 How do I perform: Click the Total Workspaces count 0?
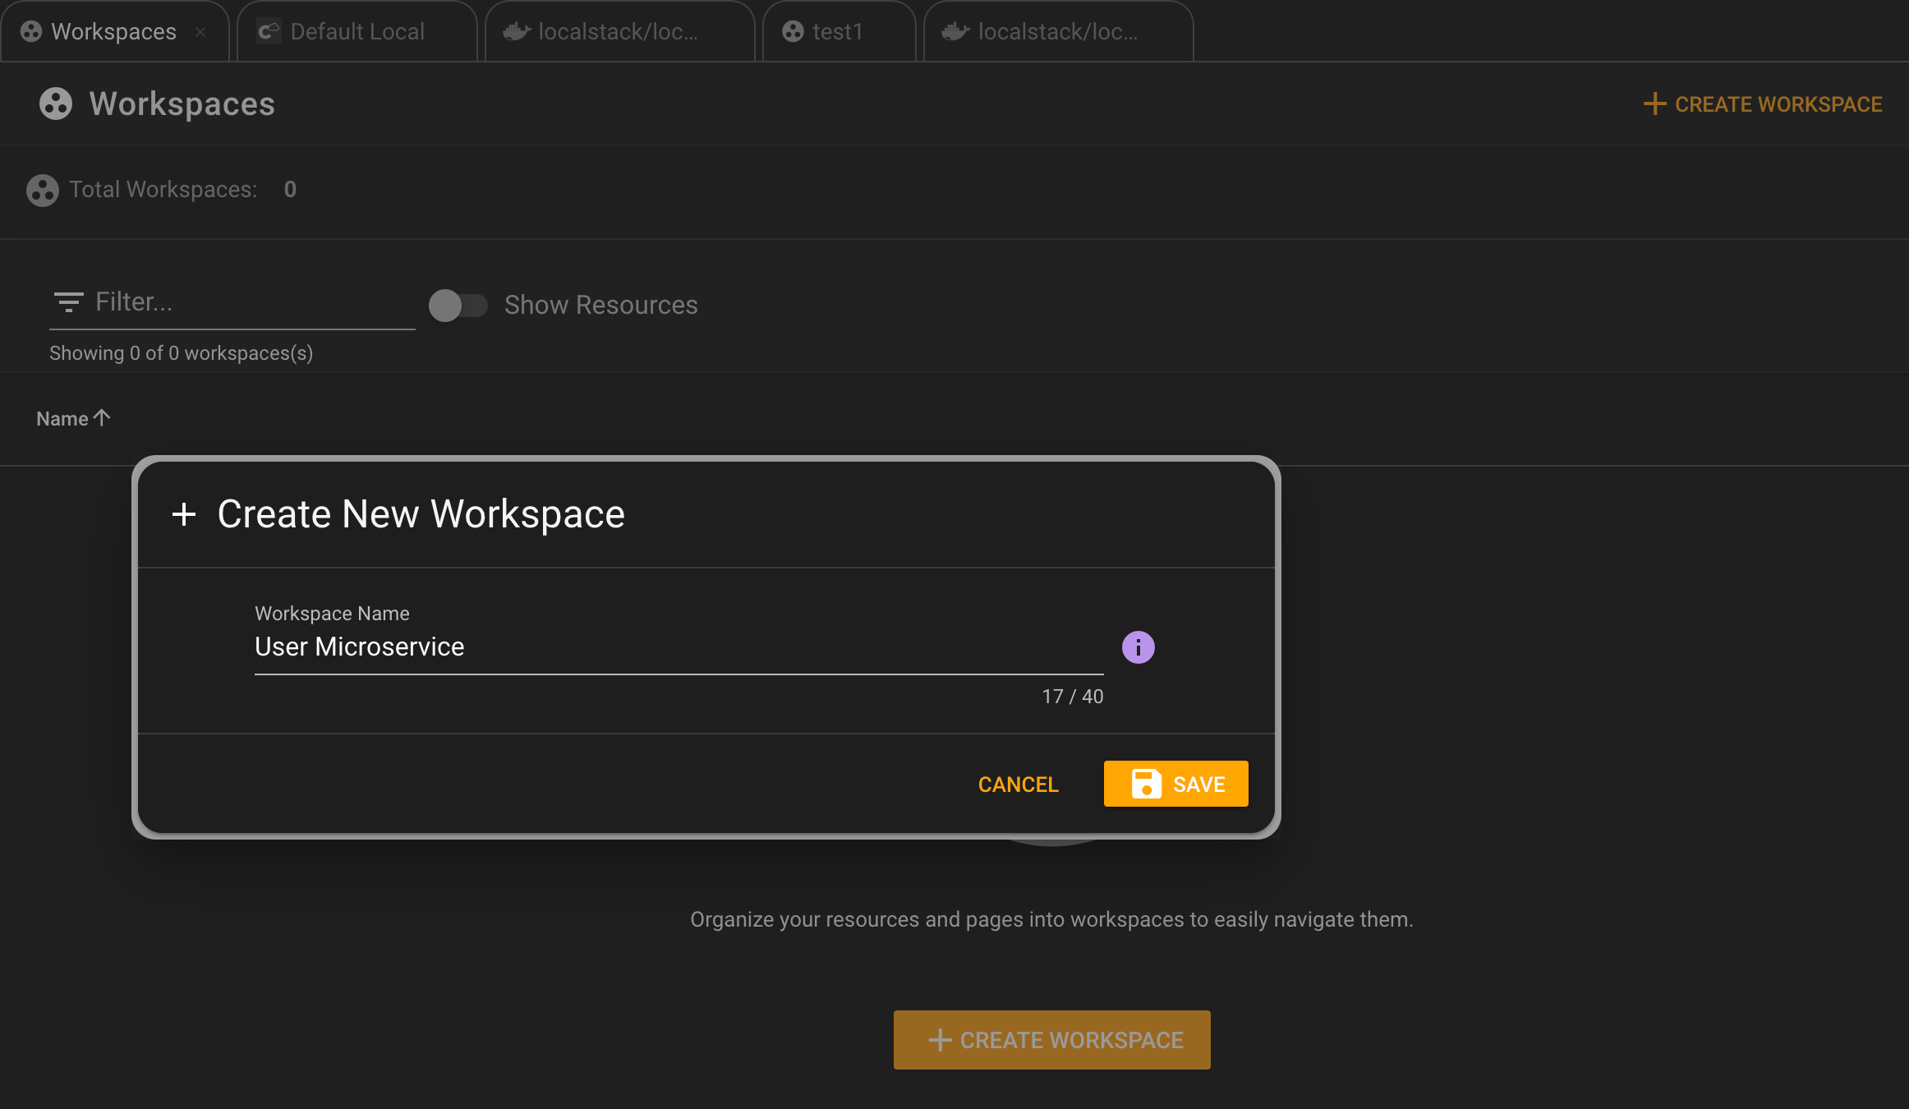(x=290, y=190)
